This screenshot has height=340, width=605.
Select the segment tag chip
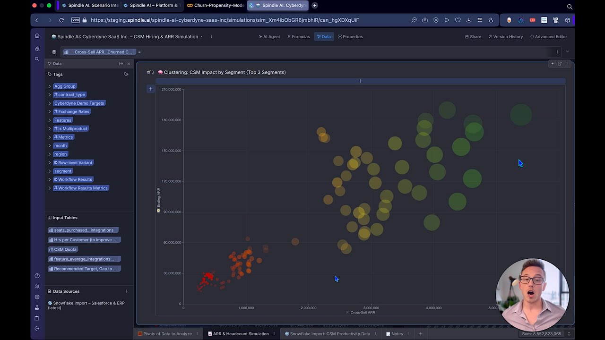pos(62,171)
